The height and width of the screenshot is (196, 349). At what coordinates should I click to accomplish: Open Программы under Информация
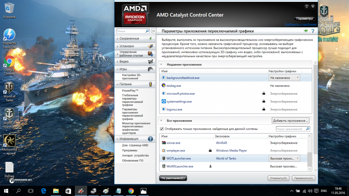[x=130, y=150]
